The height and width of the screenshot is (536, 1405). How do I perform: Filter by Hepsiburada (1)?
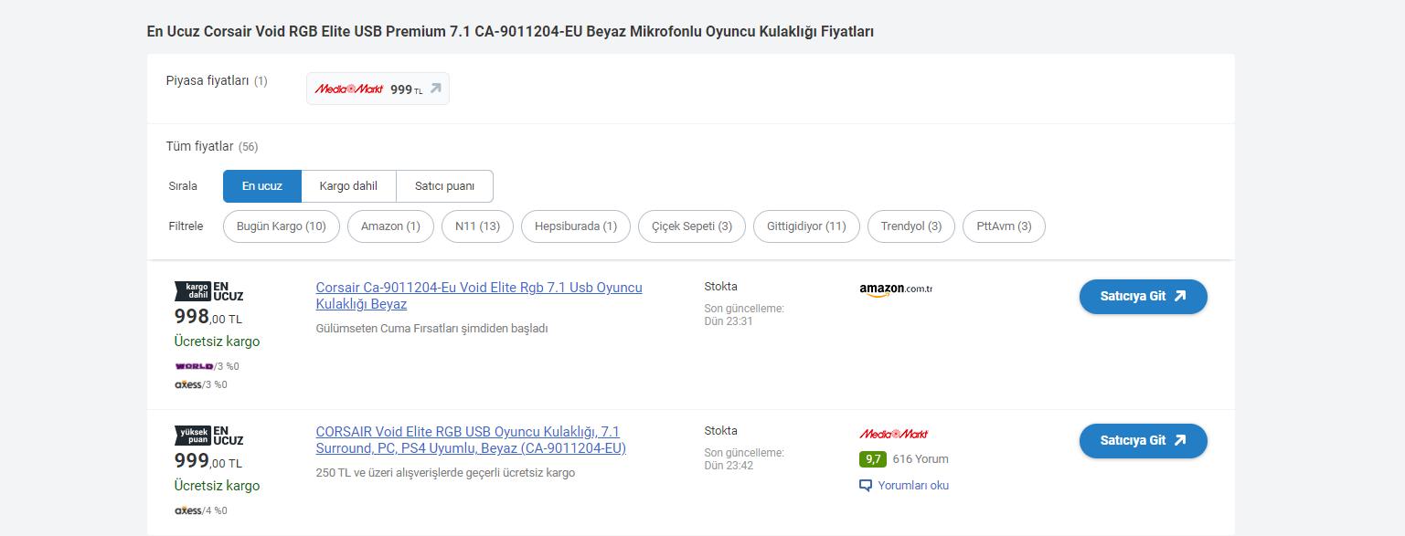tap(576, 226)
